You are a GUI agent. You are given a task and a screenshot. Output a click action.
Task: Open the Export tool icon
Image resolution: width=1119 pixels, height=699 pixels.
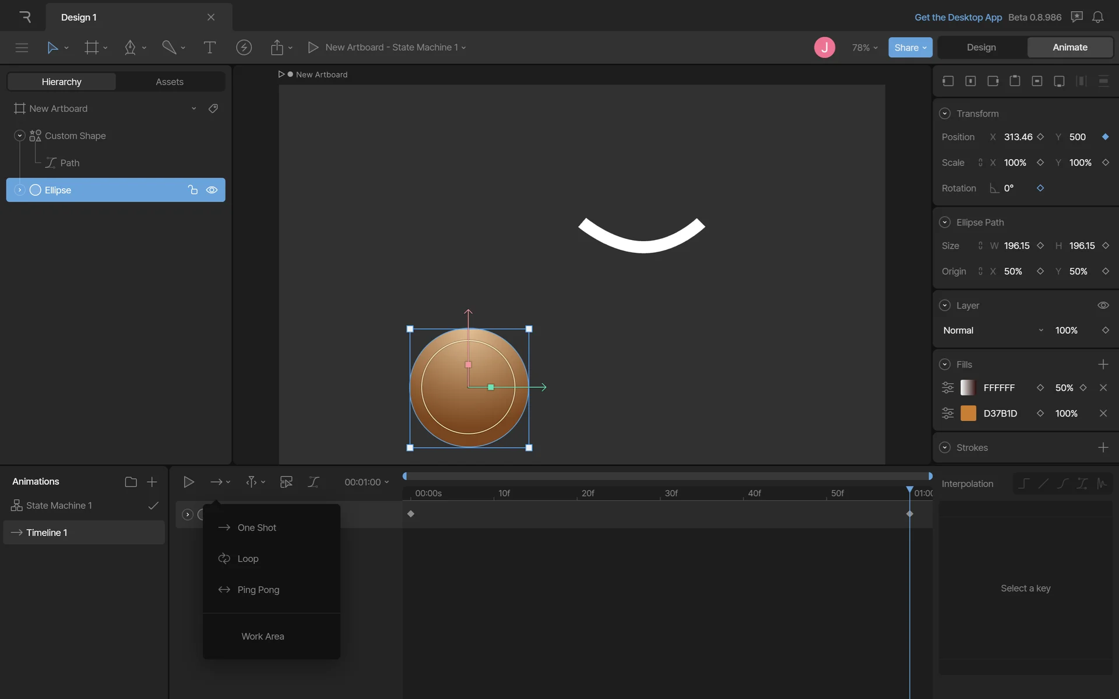click(x=277, y=47)
